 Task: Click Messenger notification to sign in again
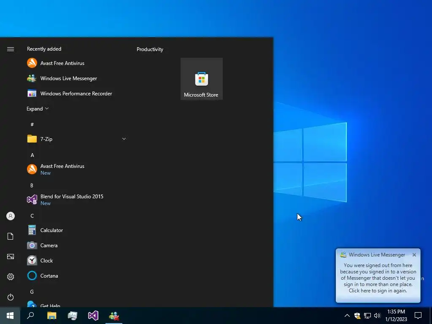(x=378, y=278)
